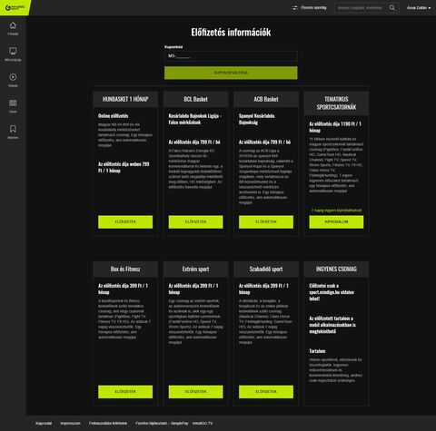The image size is (436, 431).
Task: Open the Felhasználási feltételek footer link
Action: coord(108,424)
